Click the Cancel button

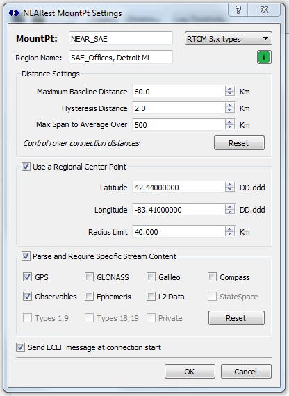(x=246, y=372)
